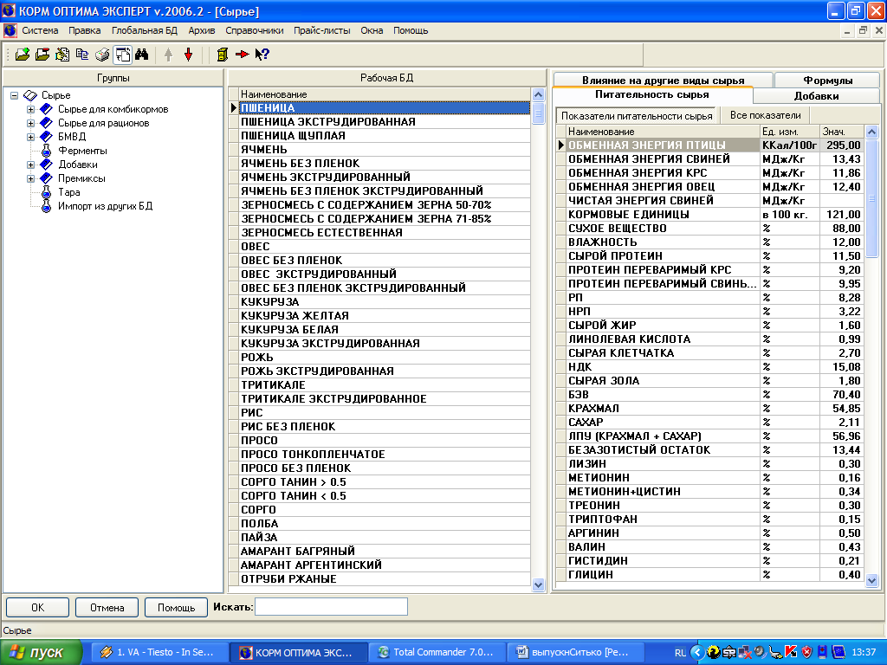Screen dimensions: 887x665
Task: Click the КРАХМАЛ value 54,85 cell
Action: [841, 409]
